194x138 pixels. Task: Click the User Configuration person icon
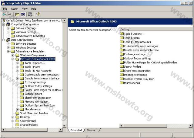pyautogui.click(x=8, y=40)
